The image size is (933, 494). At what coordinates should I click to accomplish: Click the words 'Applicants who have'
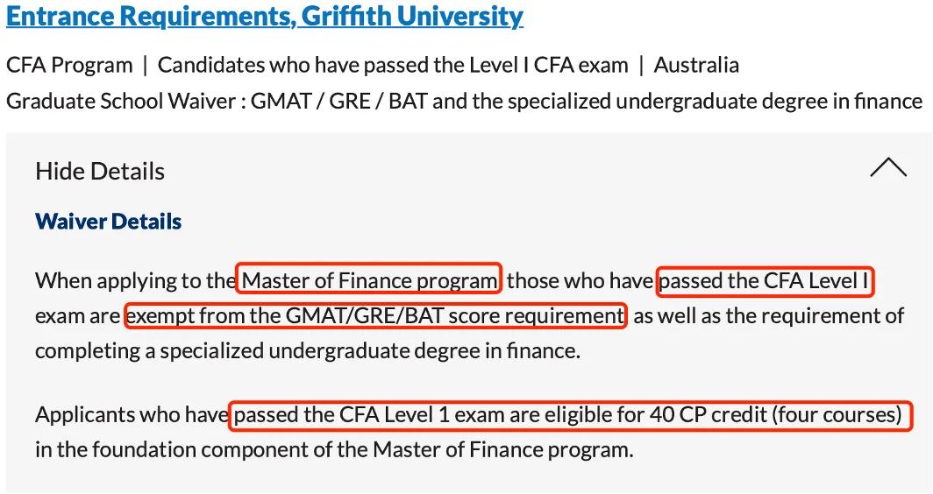(132, 414)
